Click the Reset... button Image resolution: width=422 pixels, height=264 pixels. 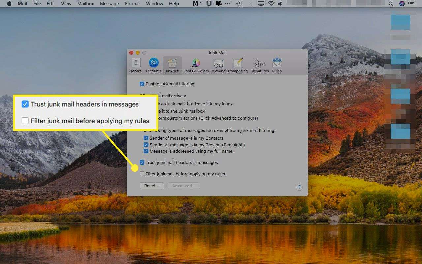coord(152,186)
